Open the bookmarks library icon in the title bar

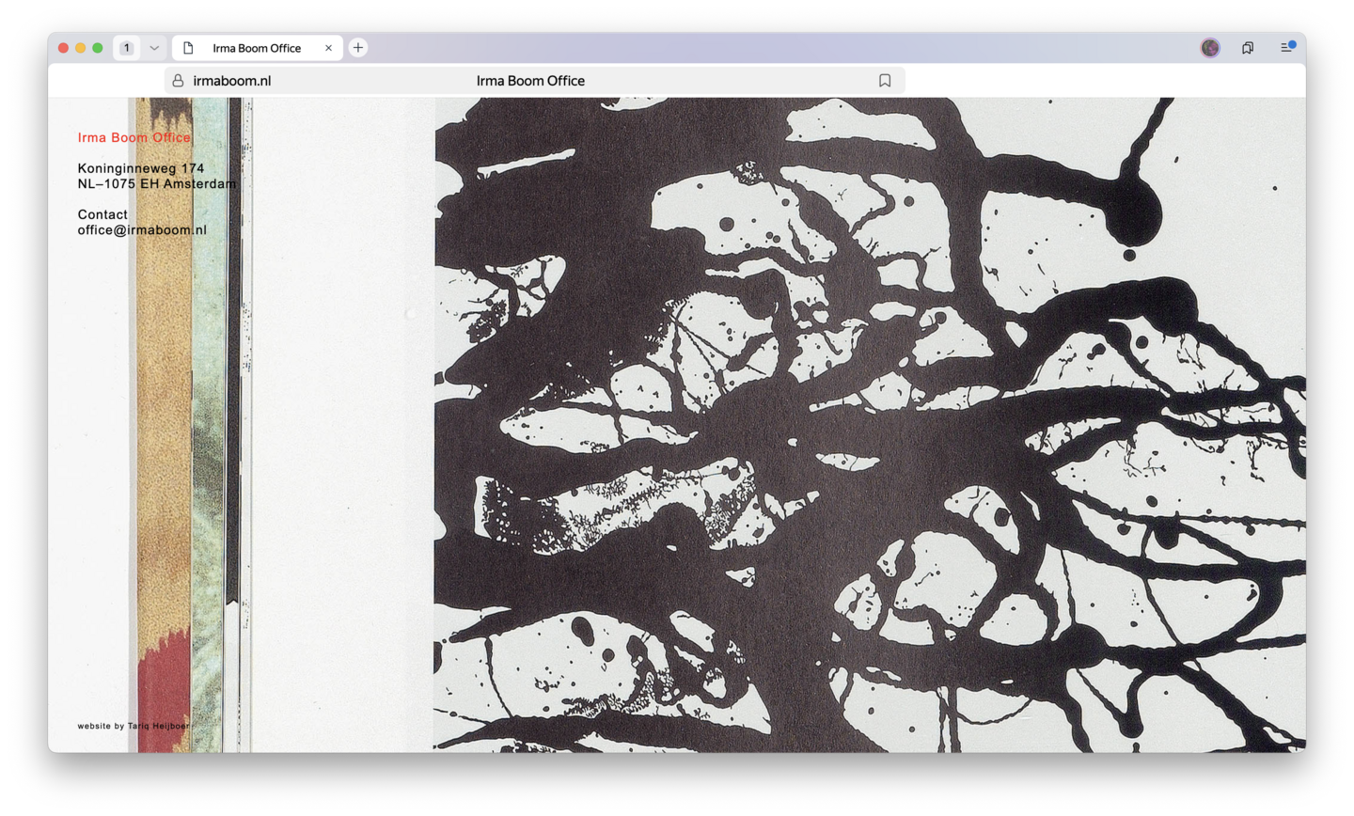[x=1248, y=48]
